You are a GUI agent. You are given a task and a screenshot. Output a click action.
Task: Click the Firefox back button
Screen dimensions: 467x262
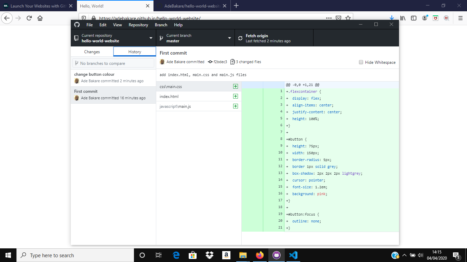coord(7,18)
